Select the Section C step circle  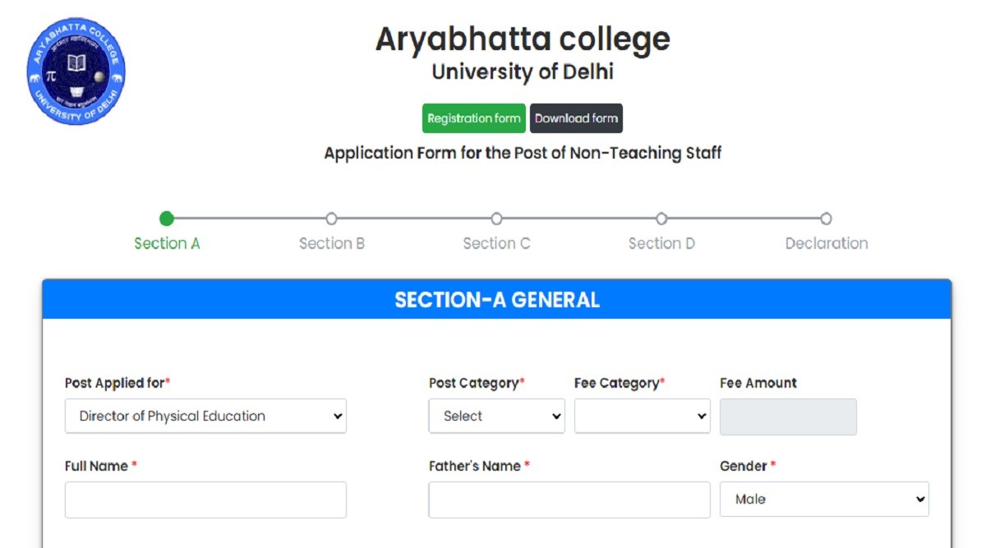(496, 219)
